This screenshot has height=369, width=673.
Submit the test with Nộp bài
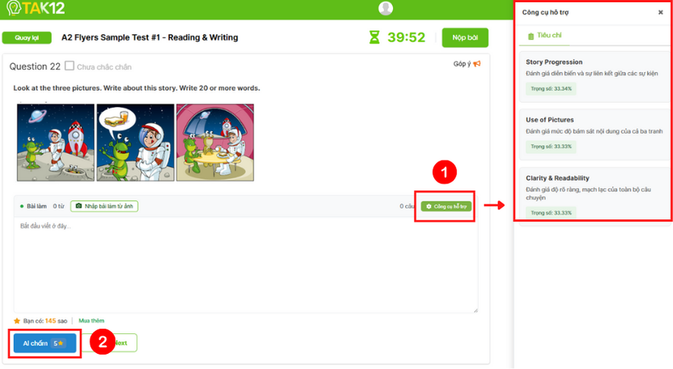coord(465,37)
